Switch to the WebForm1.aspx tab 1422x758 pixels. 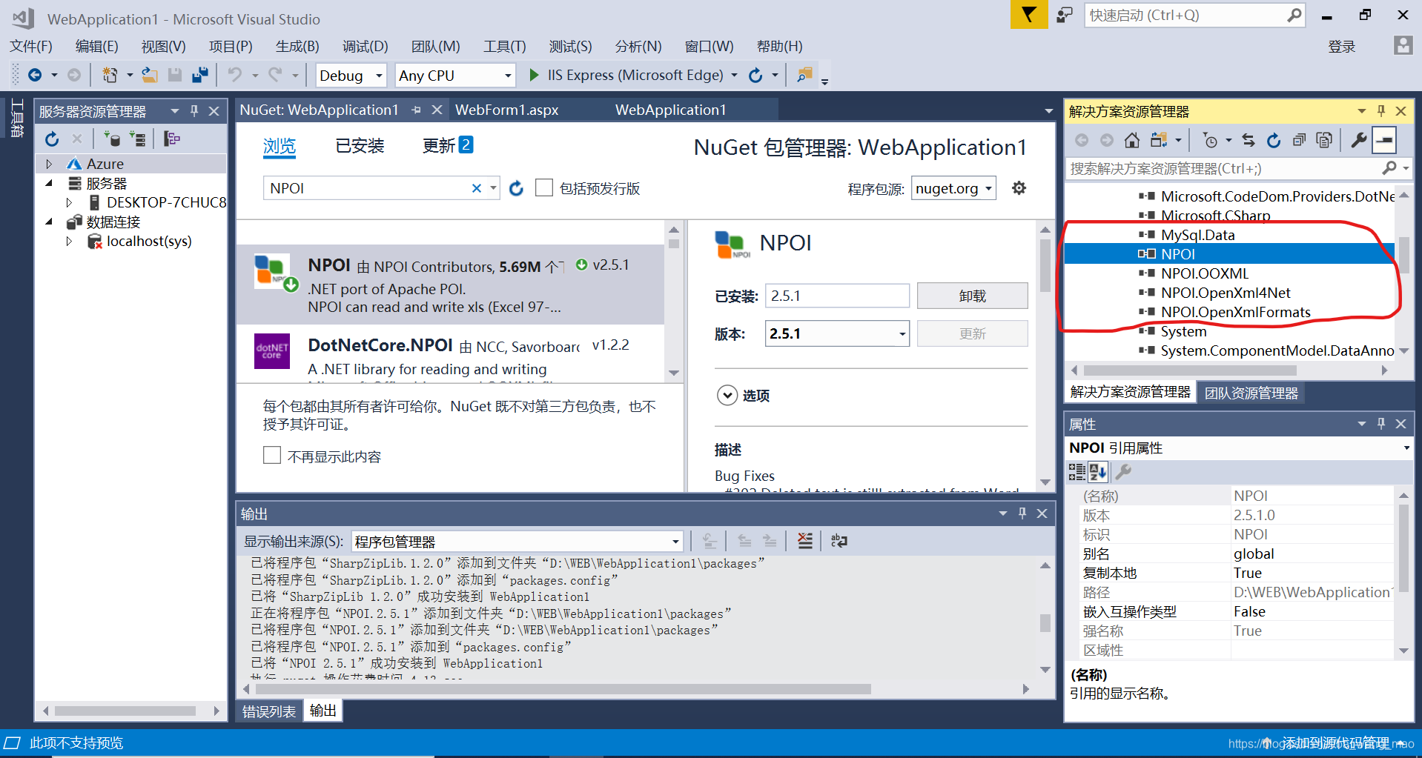click(507, 110)
